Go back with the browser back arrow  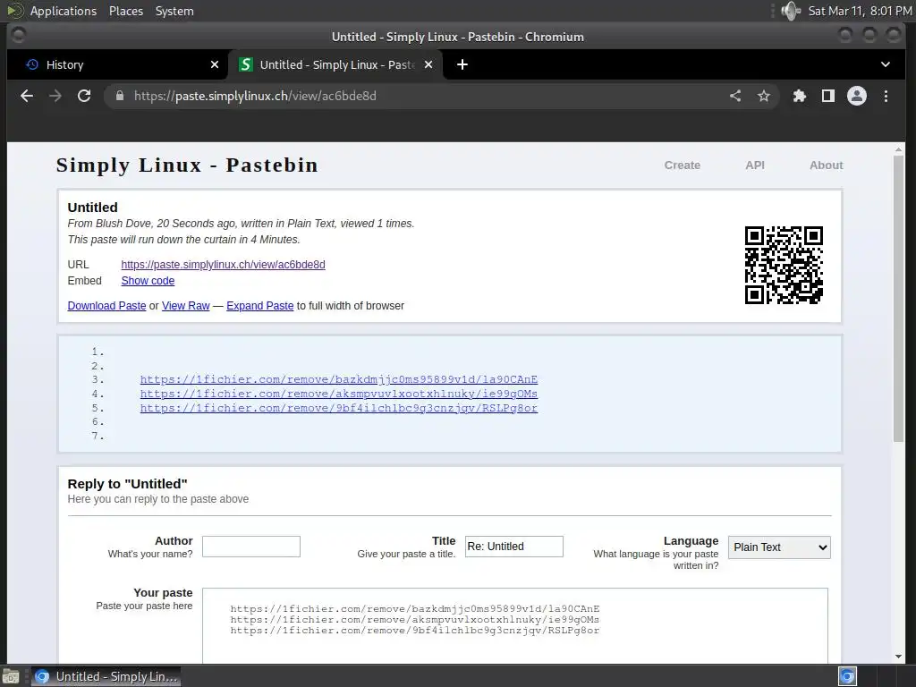coord(27,96)
